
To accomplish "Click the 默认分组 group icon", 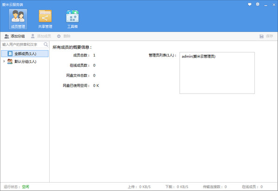I will click(10, 62).
